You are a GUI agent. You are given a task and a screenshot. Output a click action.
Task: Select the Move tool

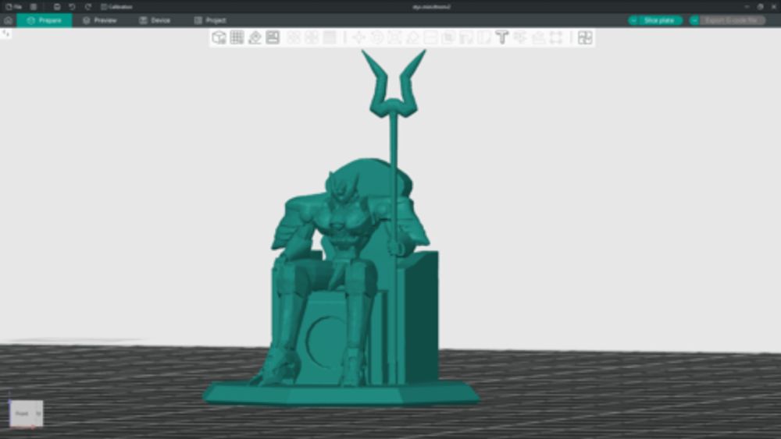pyautogui.click(x=358, y=37)
